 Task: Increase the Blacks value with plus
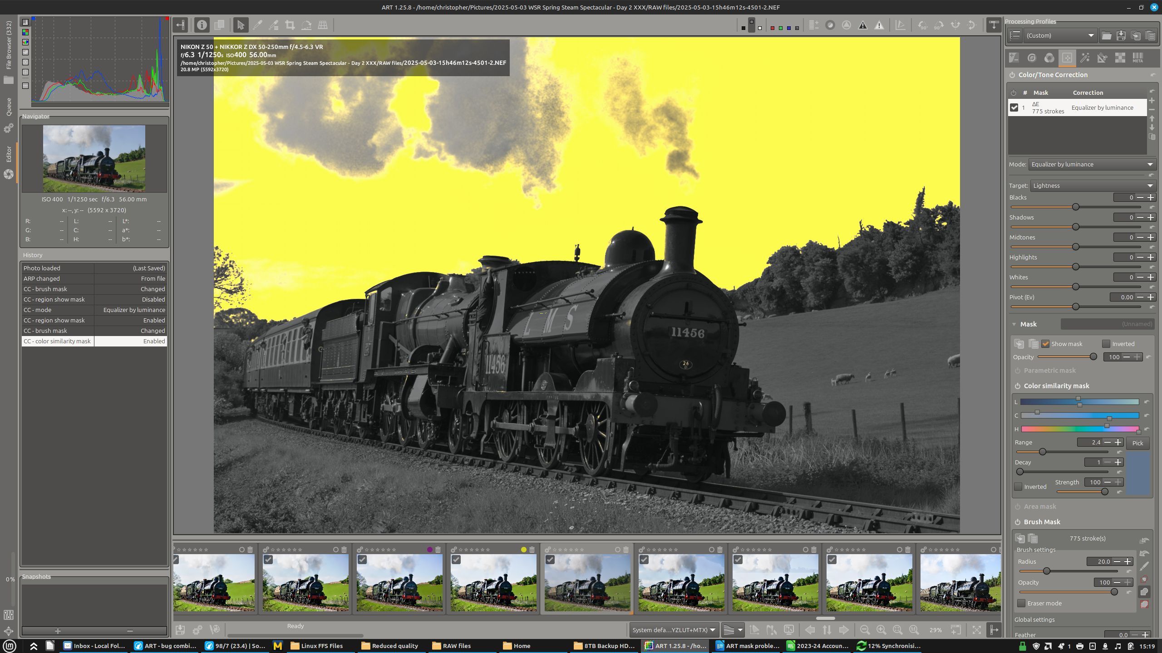pyautogui.click(x=1151, y=197)
